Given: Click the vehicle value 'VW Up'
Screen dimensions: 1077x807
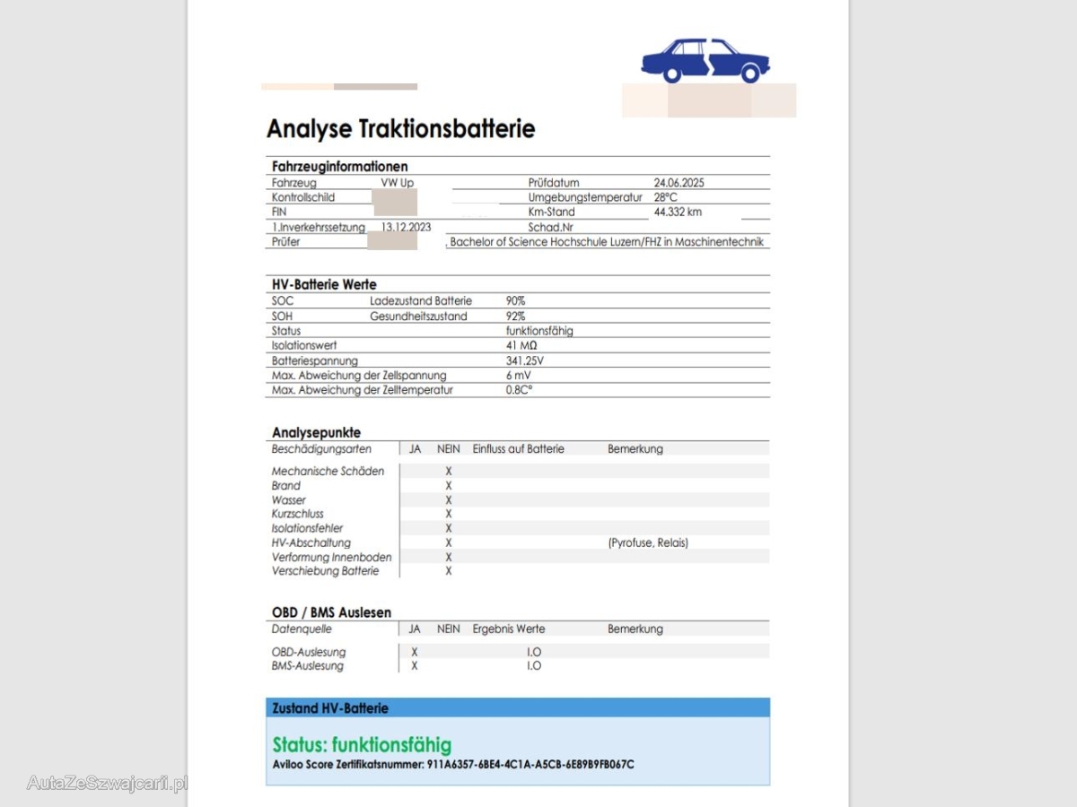Looking at the screenshot, I should [398, 183].
